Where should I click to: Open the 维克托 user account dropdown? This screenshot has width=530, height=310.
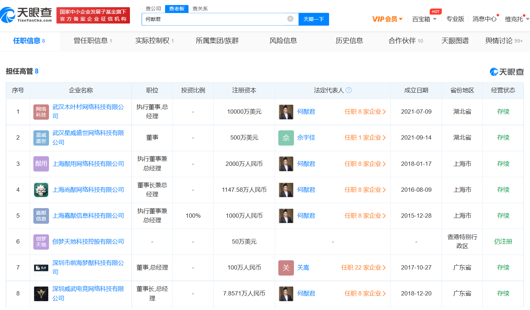[x=517, y=19]
